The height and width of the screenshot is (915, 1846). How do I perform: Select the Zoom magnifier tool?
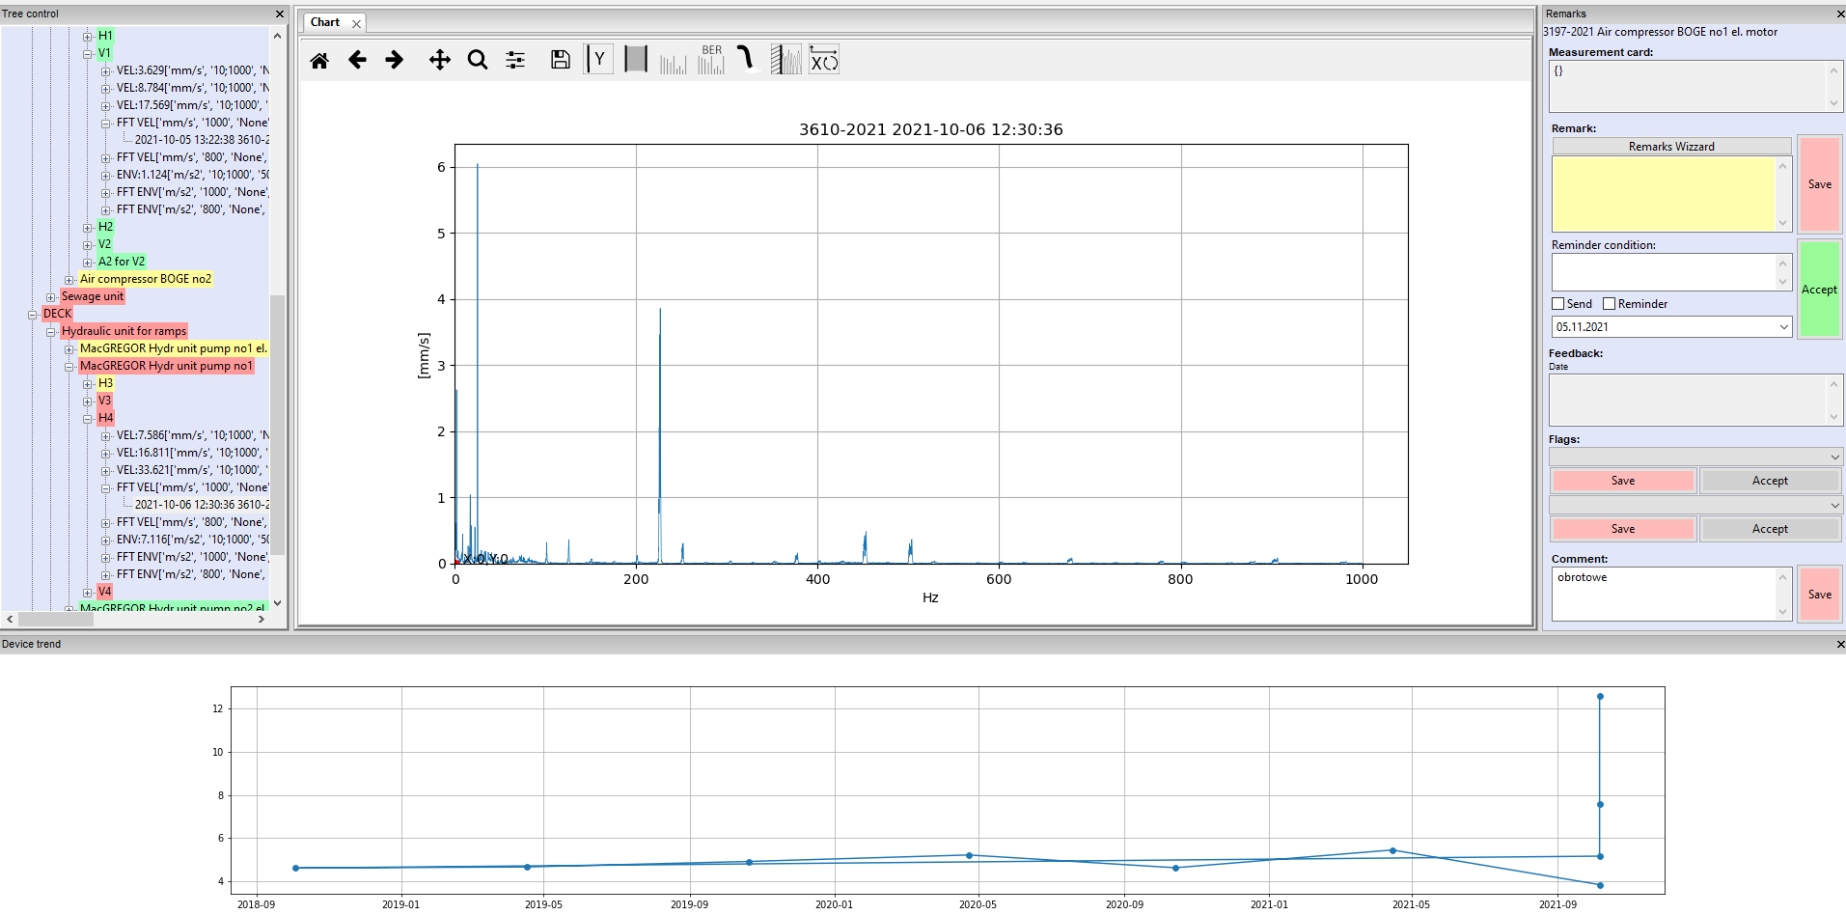pyautogui.click(x=477, y=61)
